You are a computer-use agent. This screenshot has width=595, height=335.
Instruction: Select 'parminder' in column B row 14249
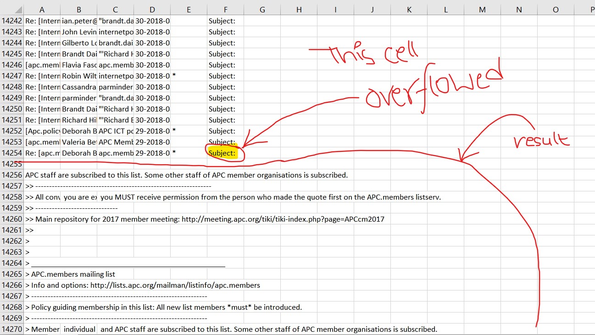tap(78, 98)
